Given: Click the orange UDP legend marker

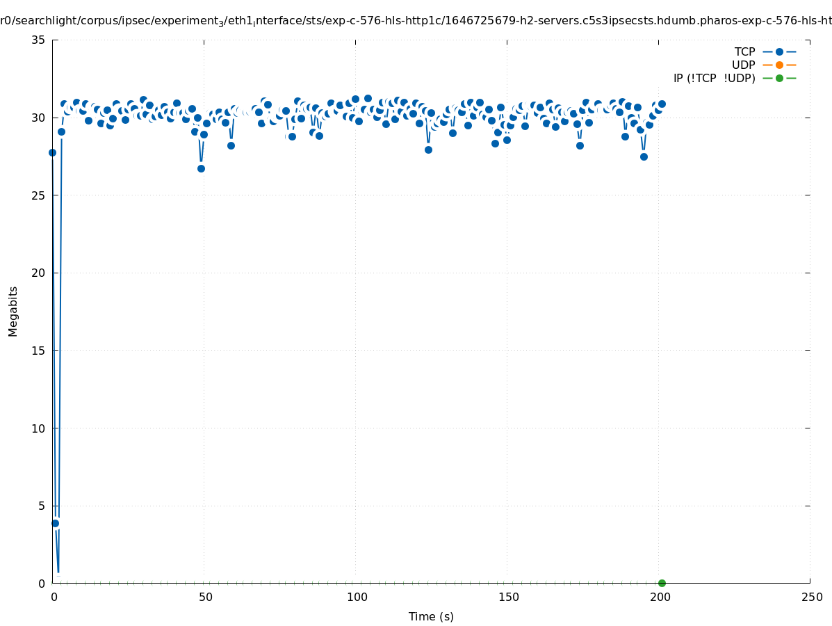Looking at the screenshot, I should click(x=779, y=65).
